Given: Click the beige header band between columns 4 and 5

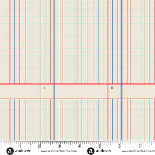Looking at the screenshot, I should click(80, 91).
